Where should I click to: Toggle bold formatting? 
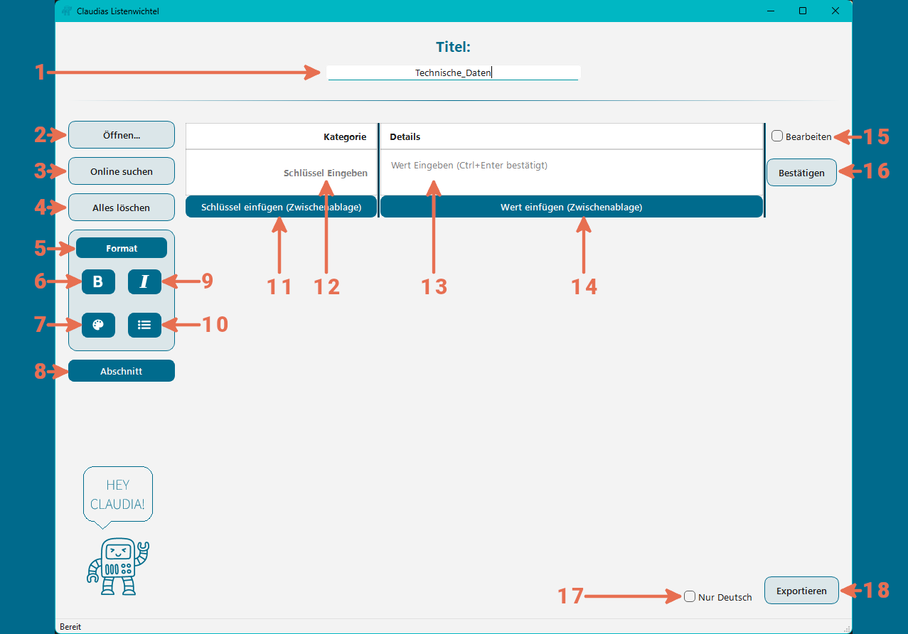tap(98, 281)
